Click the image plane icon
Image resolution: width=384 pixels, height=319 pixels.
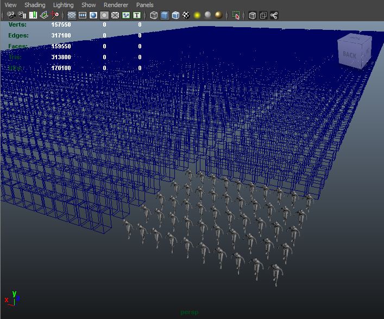[x=44, y=15]
